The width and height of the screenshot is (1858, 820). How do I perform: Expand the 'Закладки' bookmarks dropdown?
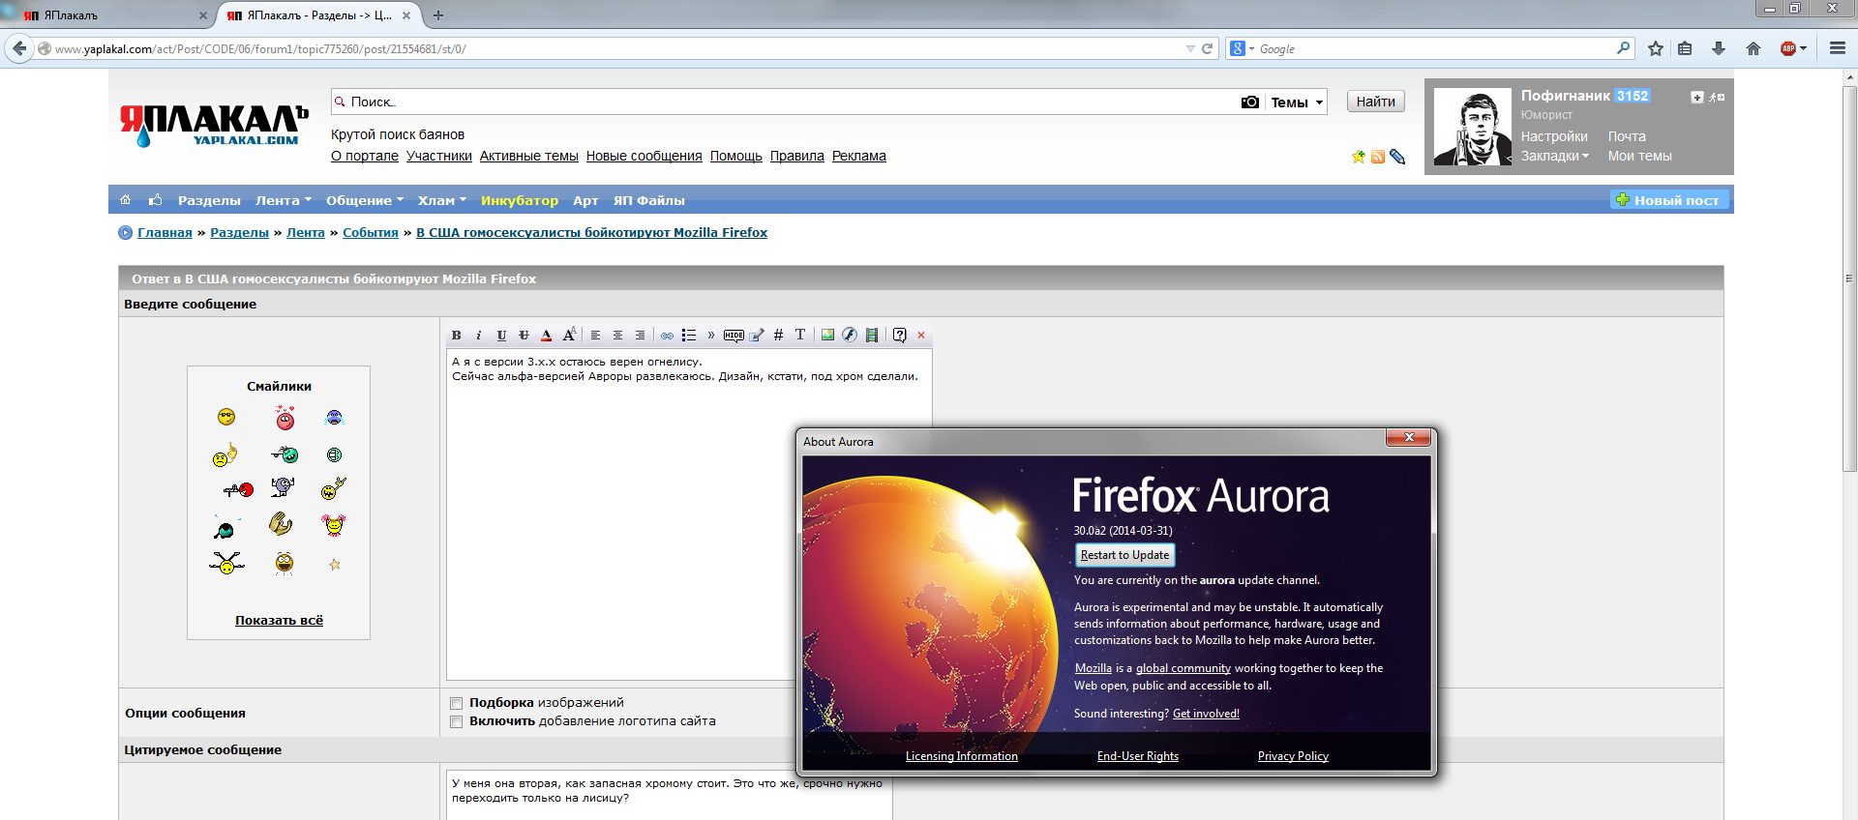click(1555, 156)
